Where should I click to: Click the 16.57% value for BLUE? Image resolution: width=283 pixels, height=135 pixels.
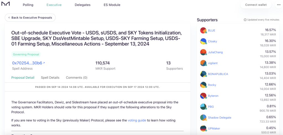tap(270, 30)
